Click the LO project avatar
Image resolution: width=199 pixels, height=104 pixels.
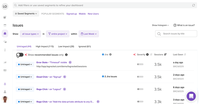click(x=5, y=6)
